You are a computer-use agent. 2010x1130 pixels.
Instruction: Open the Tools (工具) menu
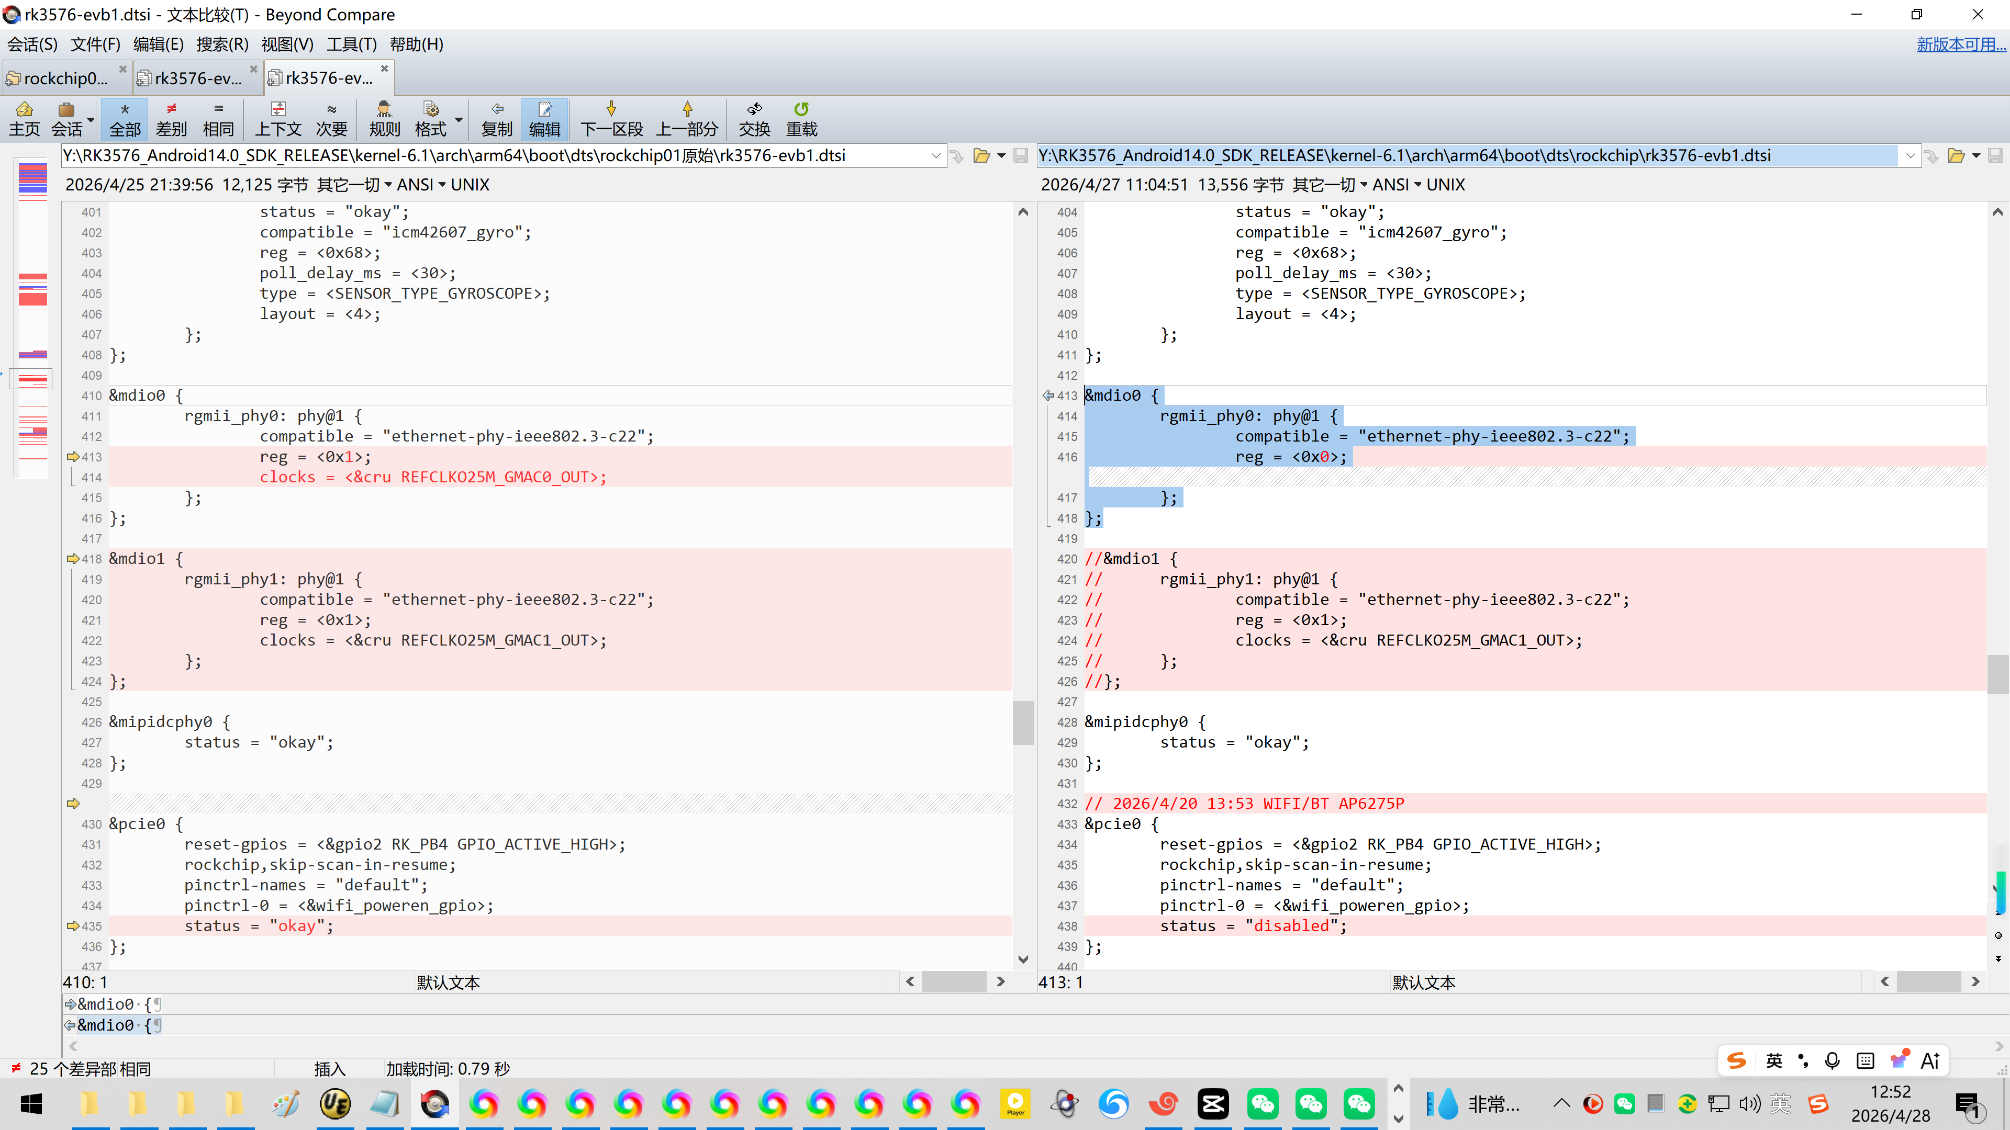(351, 44)
